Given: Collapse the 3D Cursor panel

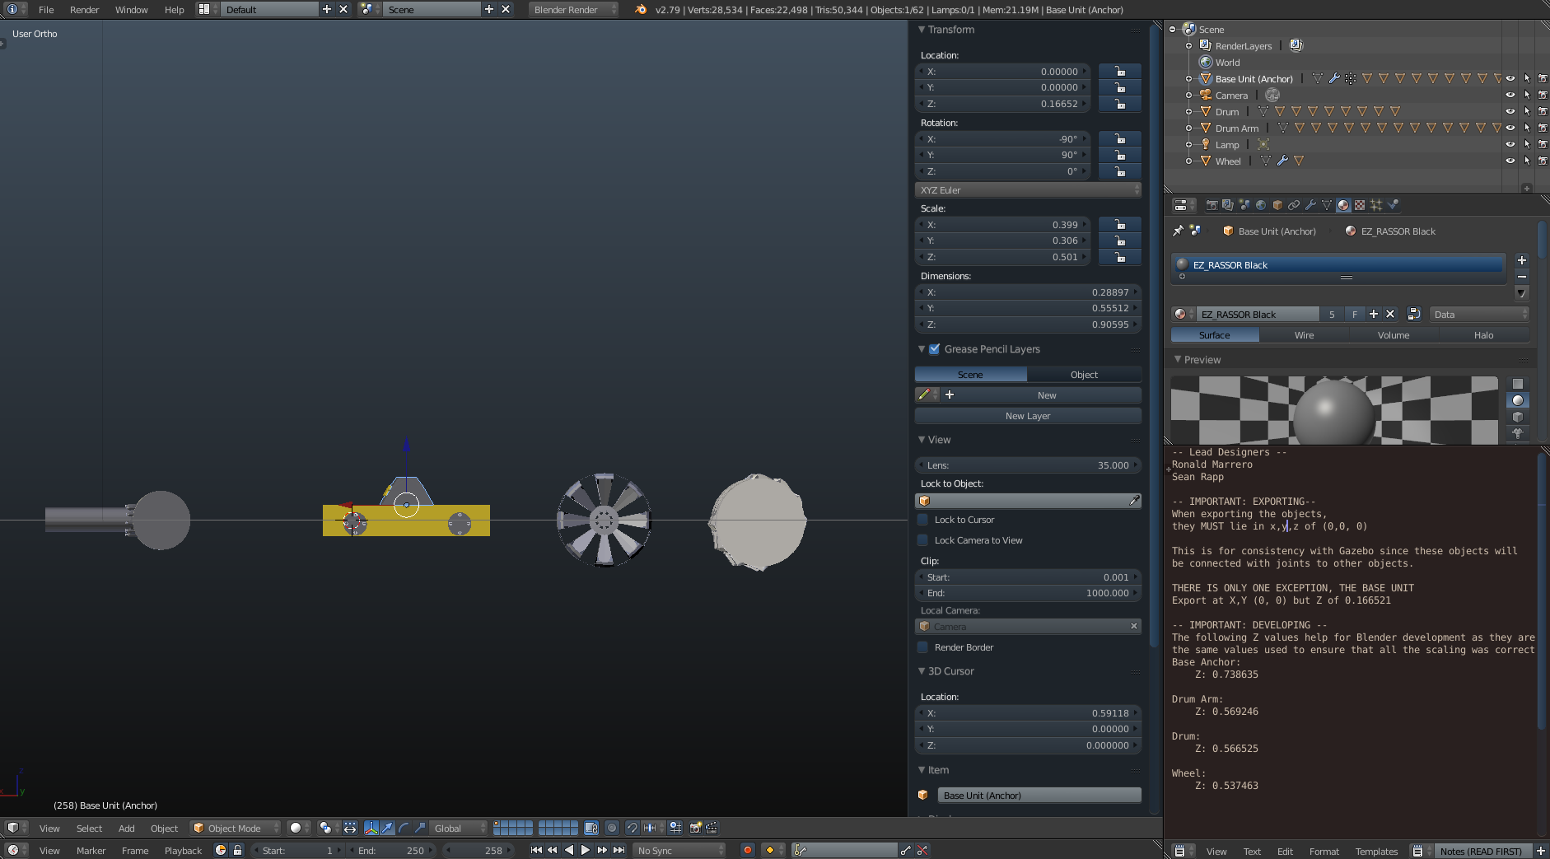Looking at the screenshot, I should coord(922,671).
